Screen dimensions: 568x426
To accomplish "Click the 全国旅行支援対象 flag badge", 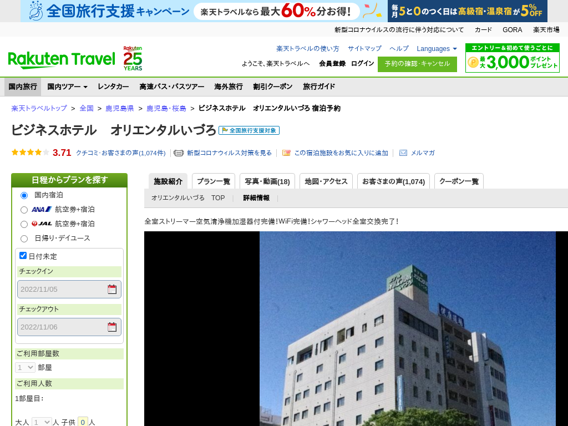I will pyautogui.click(x=249, y=130).
